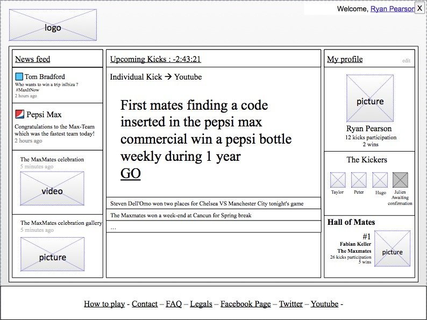Viewport: 427px width, 320px height.
Task: Select Taylor's kicker avatar
Action: pyautogui.click(x=338, y=180)
